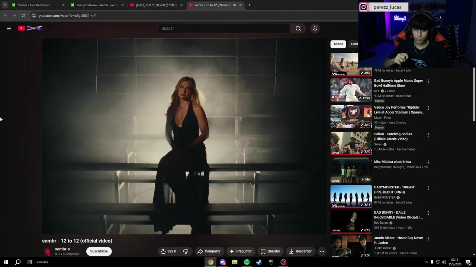This screenshot has width=476, height=267.
Task: Close the Stream - Kick Dashboard tab
Action: [63, 5]
